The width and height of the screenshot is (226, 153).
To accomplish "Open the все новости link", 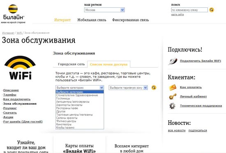I will click(x=177, y=130).
